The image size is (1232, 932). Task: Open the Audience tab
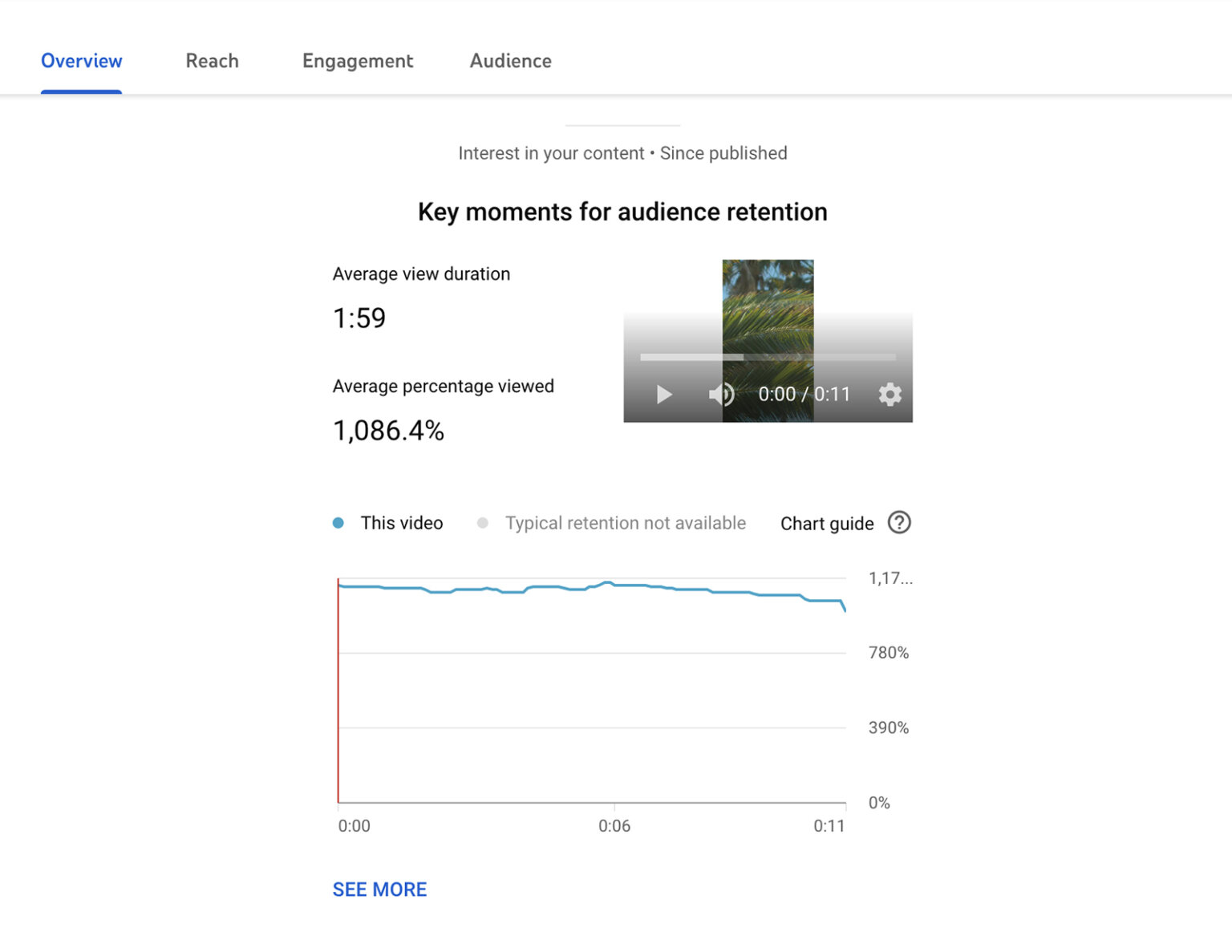[x=510, y=61]
